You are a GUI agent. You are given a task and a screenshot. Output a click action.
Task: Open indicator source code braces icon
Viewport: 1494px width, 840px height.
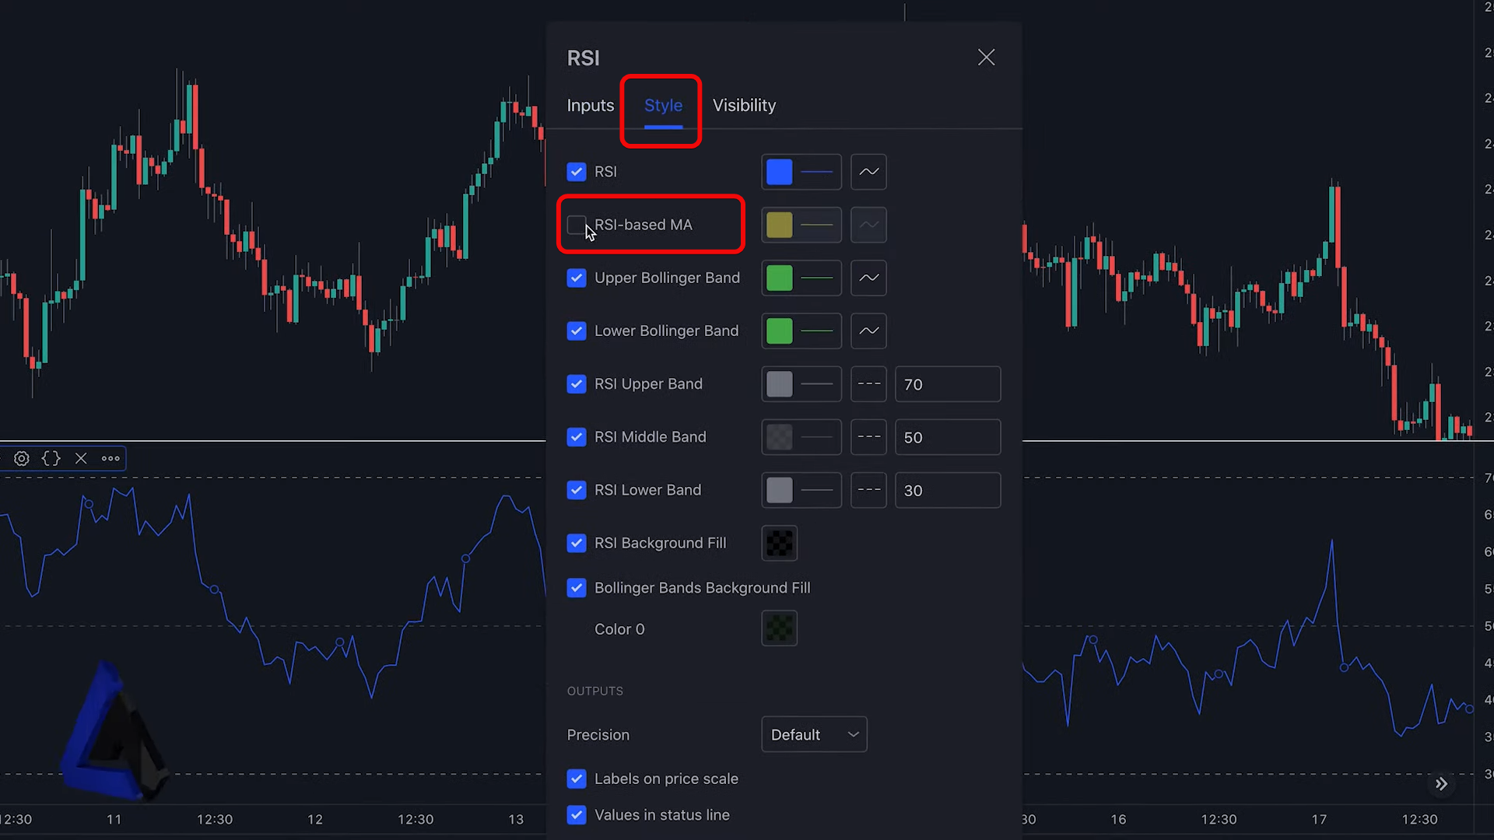pos(51,459)
